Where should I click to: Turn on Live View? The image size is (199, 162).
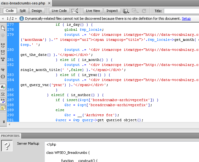coord(93,11)
